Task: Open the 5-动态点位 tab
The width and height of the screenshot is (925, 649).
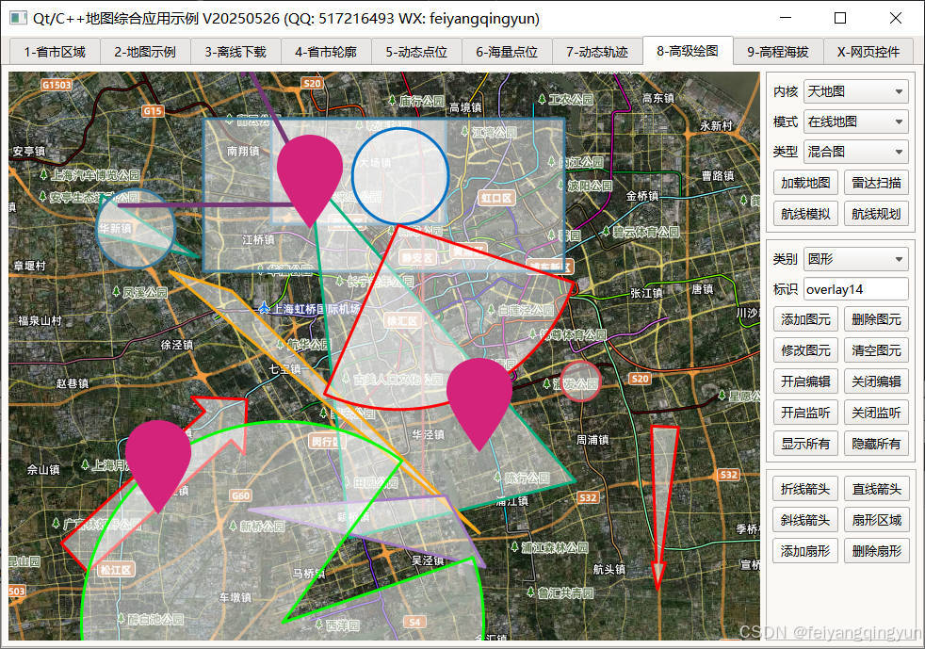Action: click(x=416, y=52)
